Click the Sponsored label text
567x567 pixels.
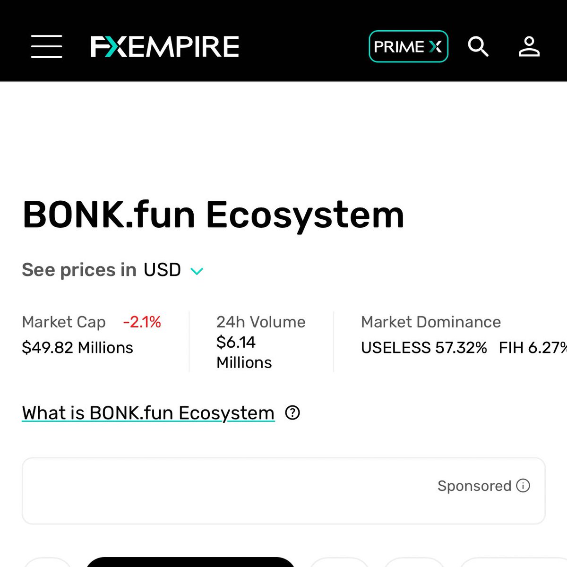coord(474,486)
